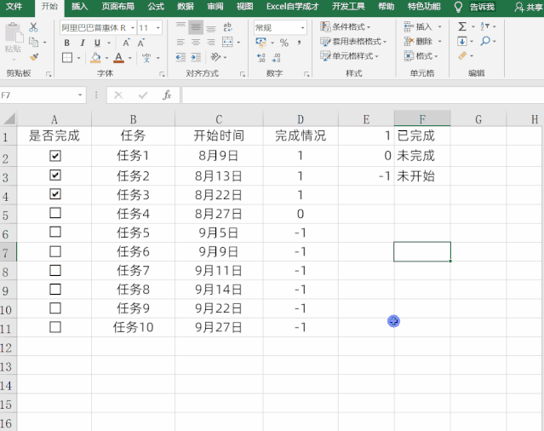Open 套用表格格式 dropdown

[353, 42]
